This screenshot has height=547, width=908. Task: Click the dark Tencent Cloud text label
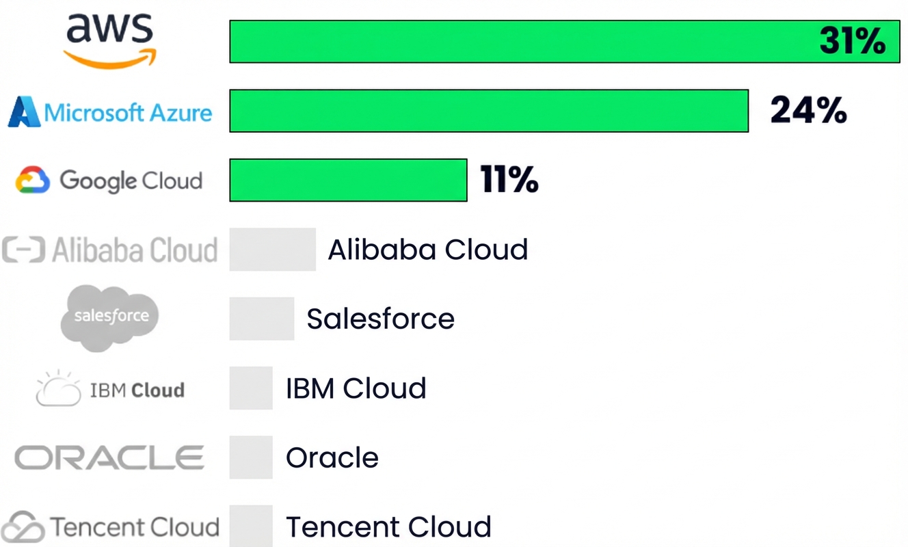click(x=388, y=527)
